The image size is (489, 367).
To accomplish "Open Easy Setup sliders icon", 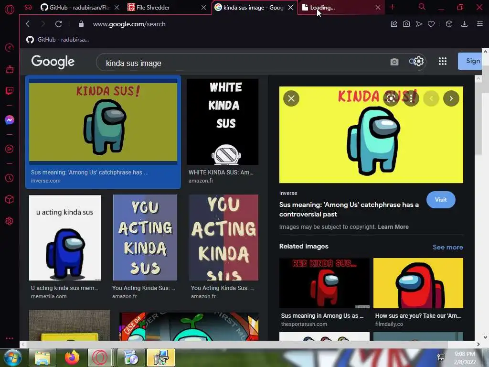I will (479, 24).
